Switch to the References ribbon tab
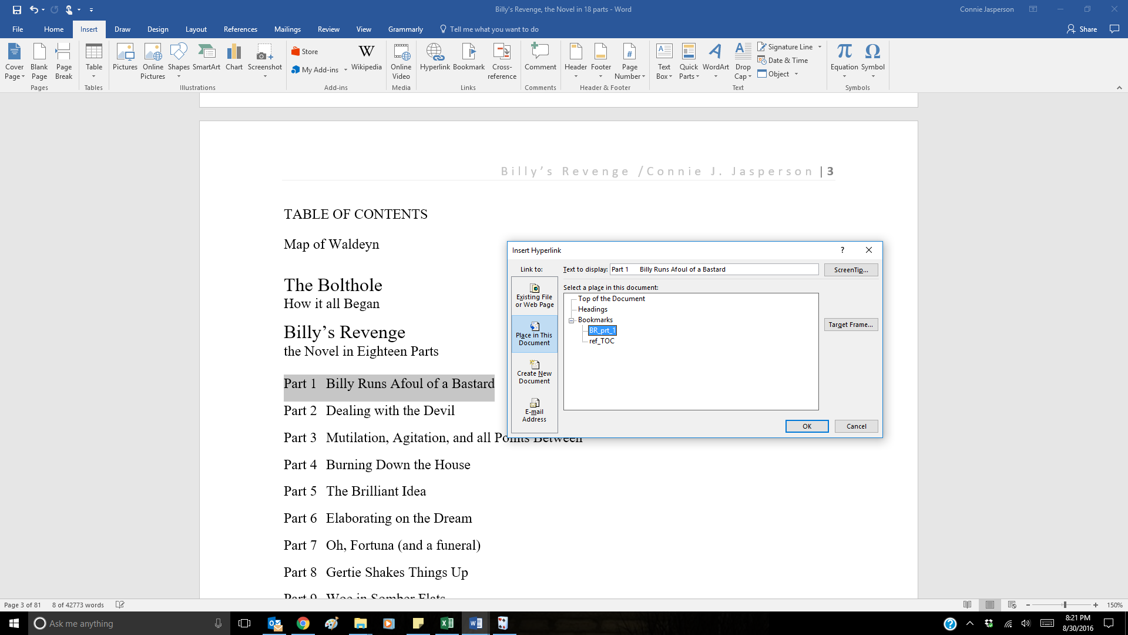Image resolution: width=1128 pixels, height=635 pixels. coord(240,29)
